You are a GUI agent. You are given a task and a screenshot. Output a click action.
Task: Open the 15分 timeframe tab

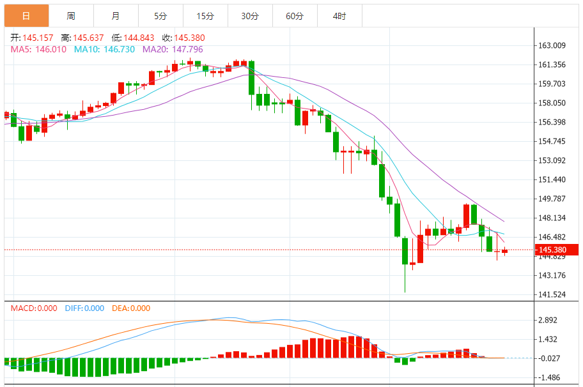[x=205, y=16]
